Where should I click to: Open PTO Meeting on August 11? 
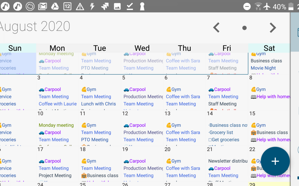[x=94, y=140]
